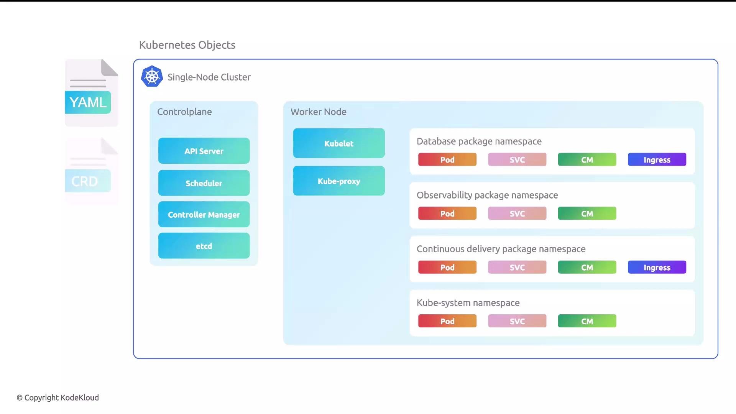This screenshot has height=414, width=736.
Task: Click the Database package namespace title
Action: point(479,141)
